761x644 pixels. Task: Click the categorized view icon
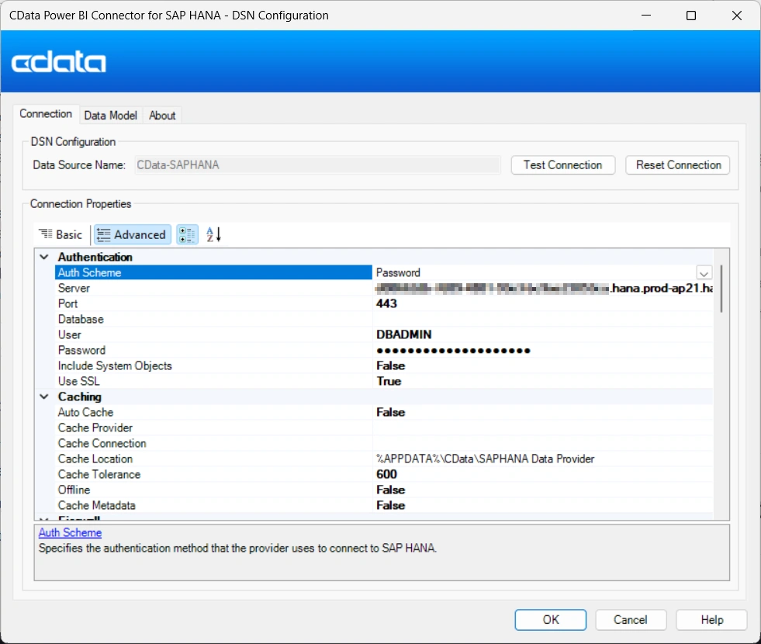pos(187,235)
